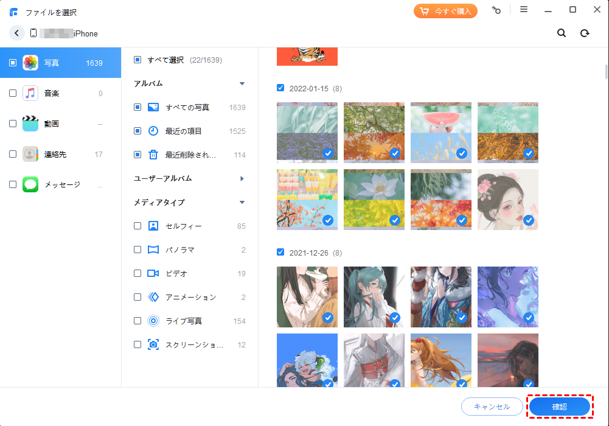The height and width of the screenshot is (426, 609).
Task: Click the 連絡先 count 17
Action: pyautogui.click(x=99, y=154)
